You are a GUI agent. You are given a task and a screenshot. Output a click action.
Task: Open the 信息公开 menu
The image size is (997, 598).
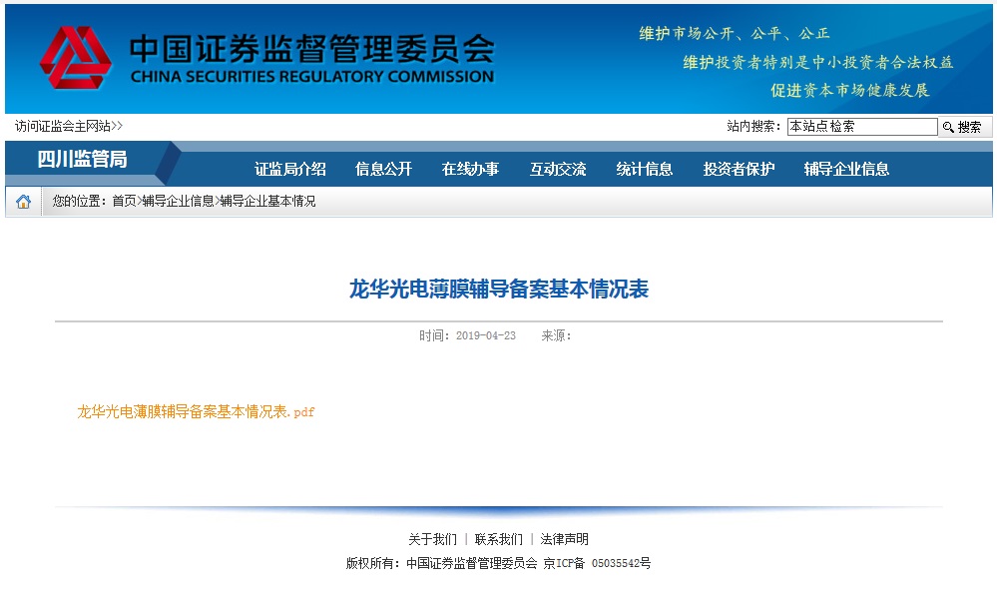click(x=383, y=169)
